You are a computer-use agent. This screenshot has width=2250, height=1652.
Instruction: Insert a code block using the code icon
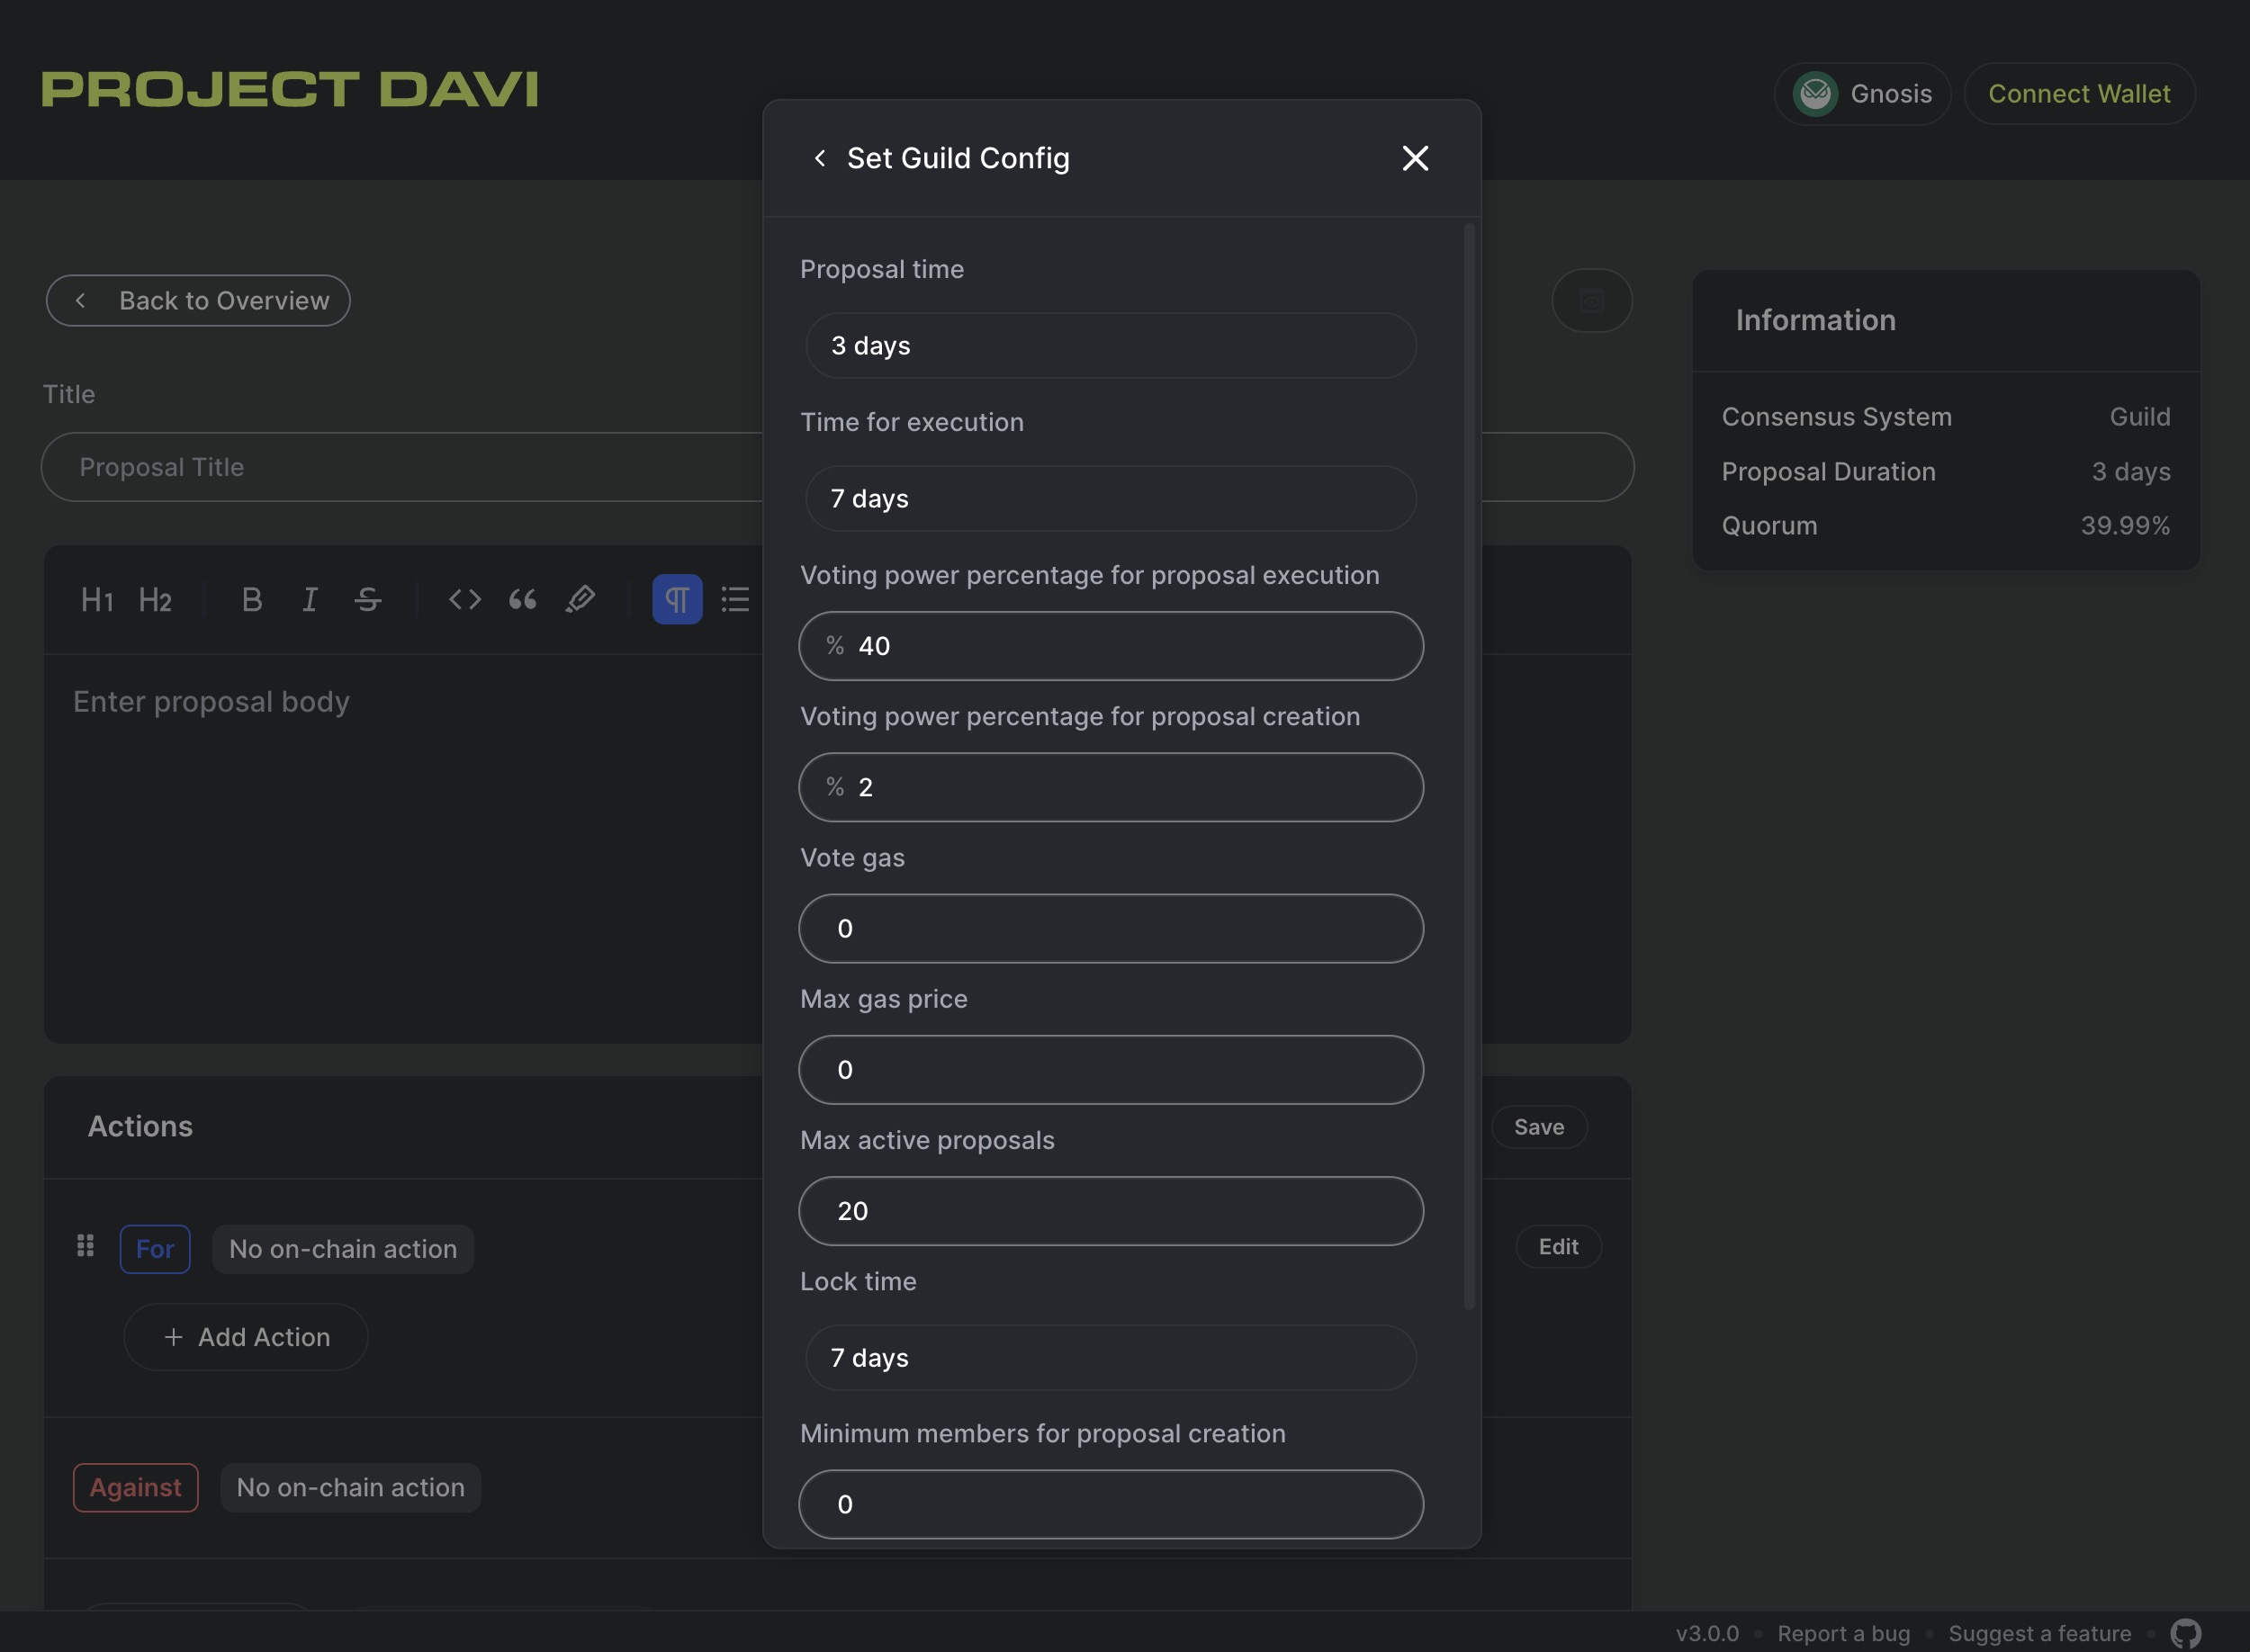coord(464,599)
